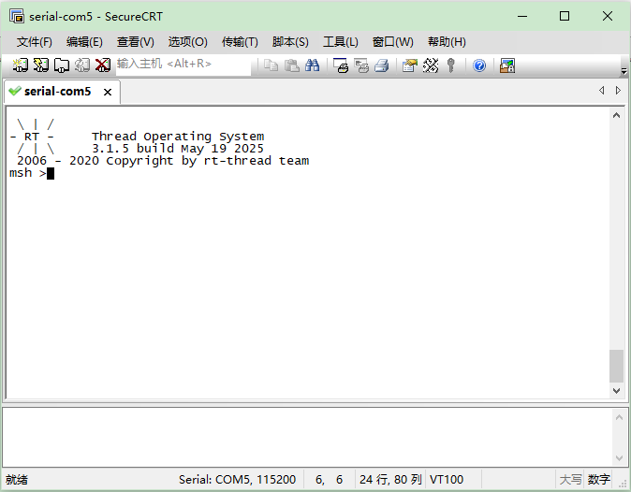
Task: Open the 编辑(E) menu
Action: point(84,42)
